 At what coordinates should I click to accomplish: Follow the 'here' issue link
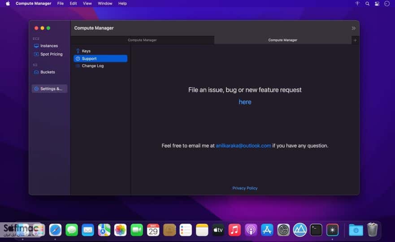[245, 102]
